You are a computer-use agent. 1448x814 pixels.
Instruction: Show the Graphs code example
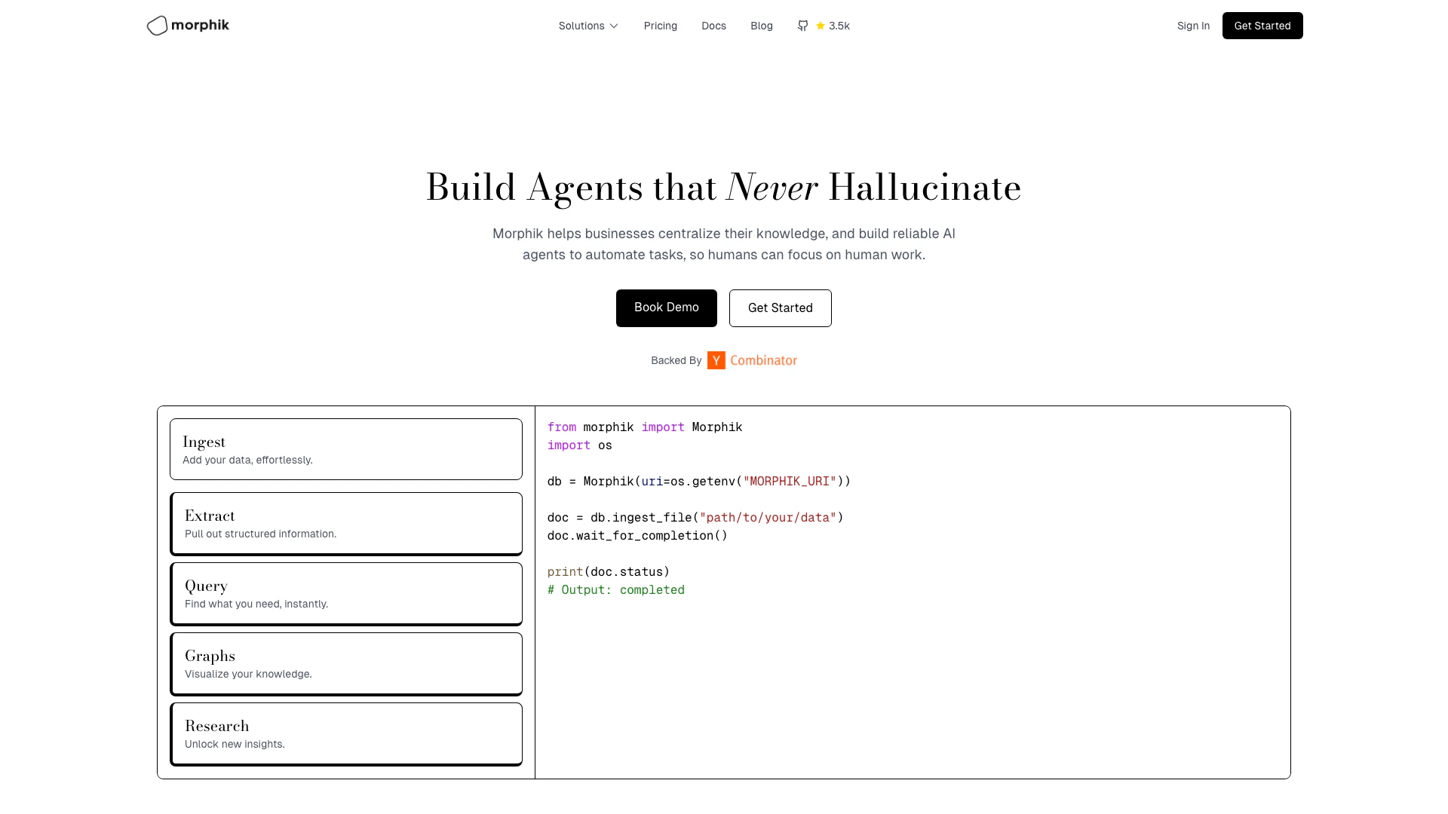pos(345,663)
